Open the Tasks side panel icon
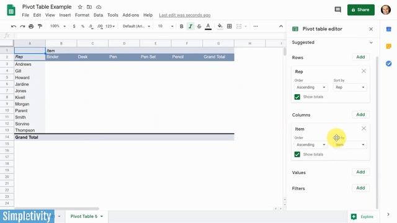This screenshot has width=397, height=223. click(389, 63)
